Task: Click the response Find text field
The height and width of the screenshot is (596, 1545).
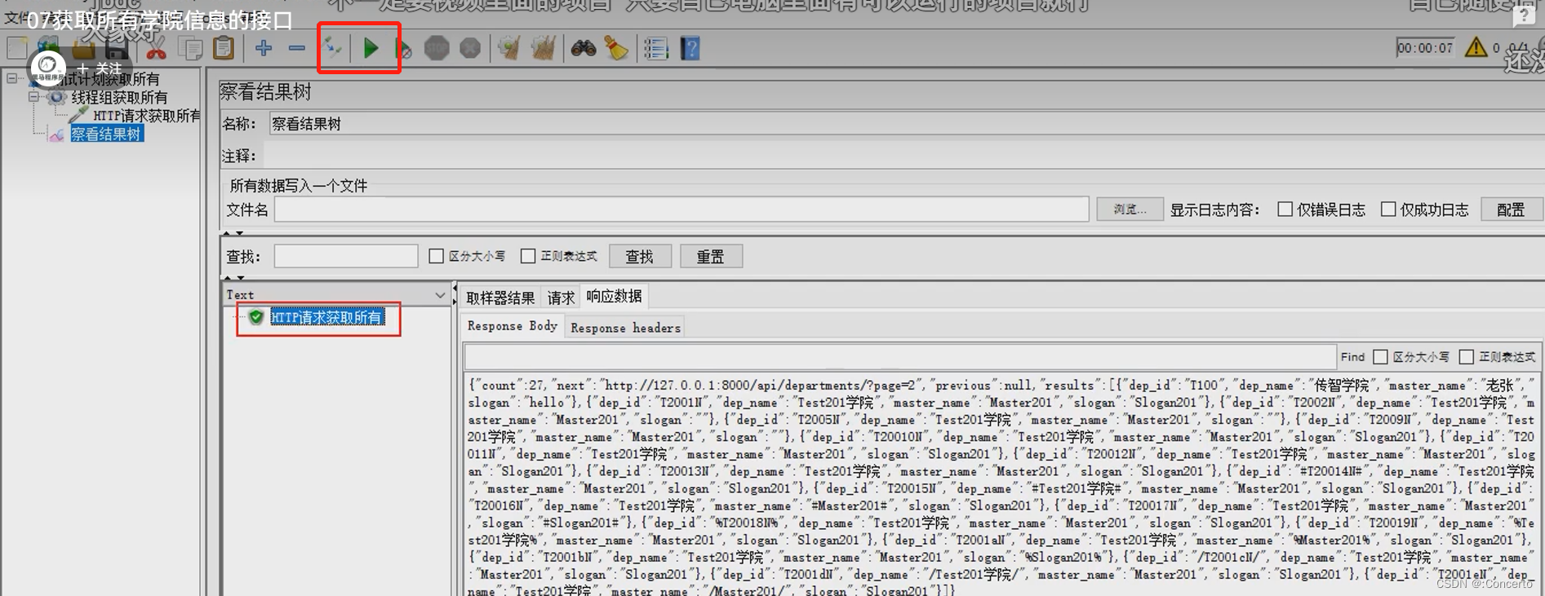Action: (899, 356)
